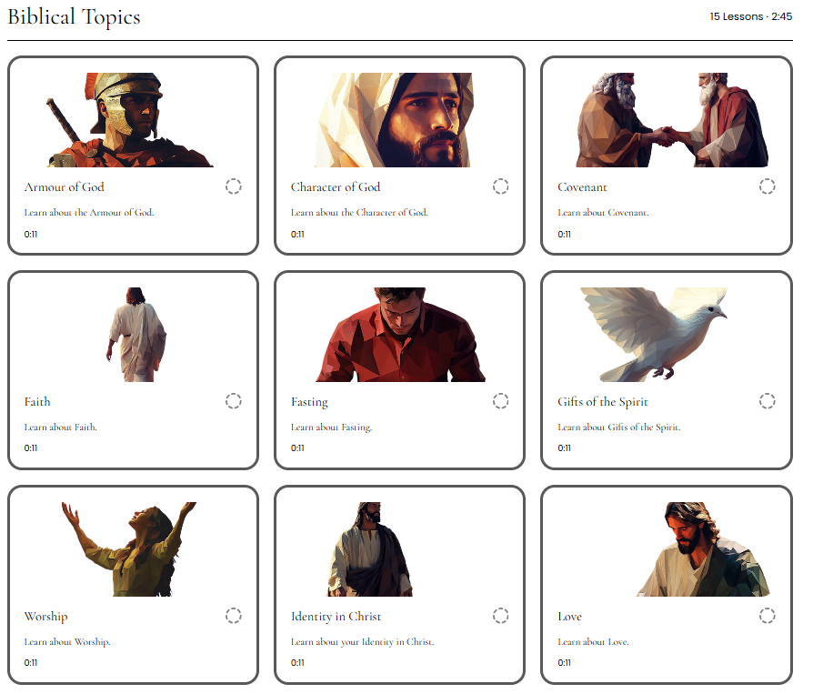Toggle the circle on Gifts of the Spirit
The height and width of the screenshot is (694, 823).
click(x=768, y=401)
